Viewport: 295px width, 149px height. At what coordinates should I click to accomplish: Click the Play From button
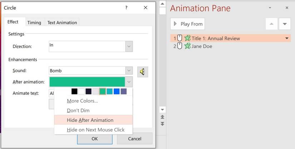tap(188, 24)
